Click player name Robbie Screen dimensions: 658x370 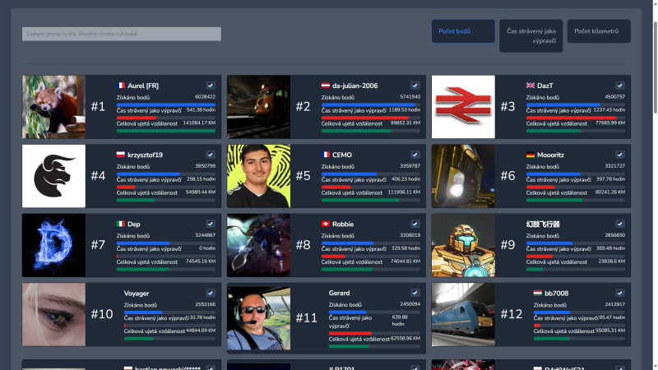343,224
